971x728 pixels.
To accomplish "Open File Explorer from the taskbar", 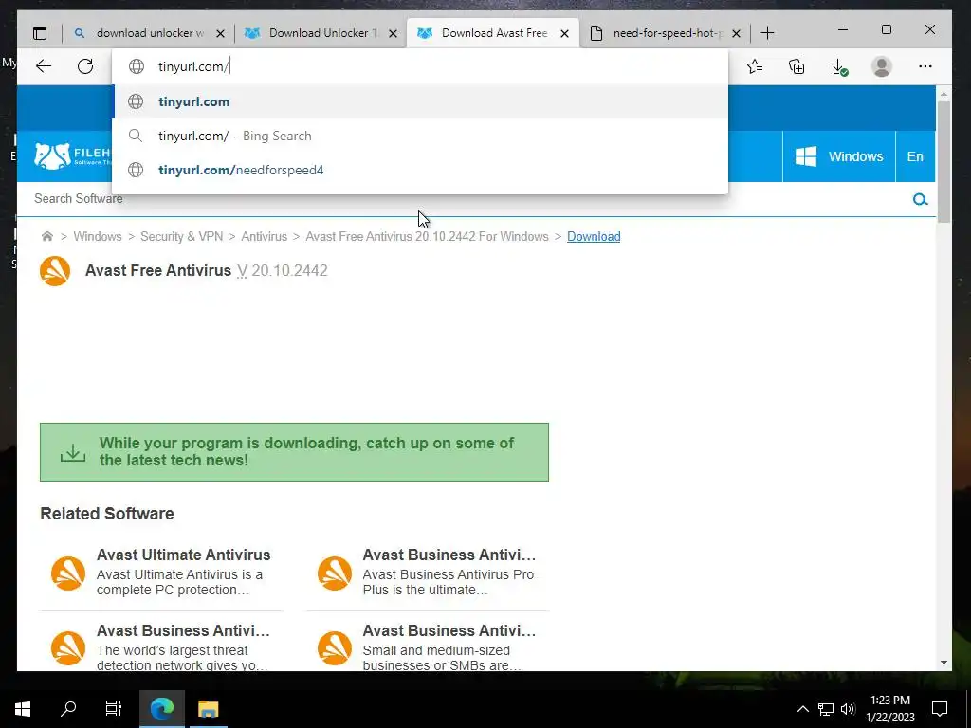I will coord(208,709).
